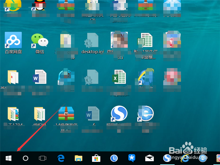Open the Windows Start menu
The width and height of the screenshot is (220, 165).
coord(9,158)
